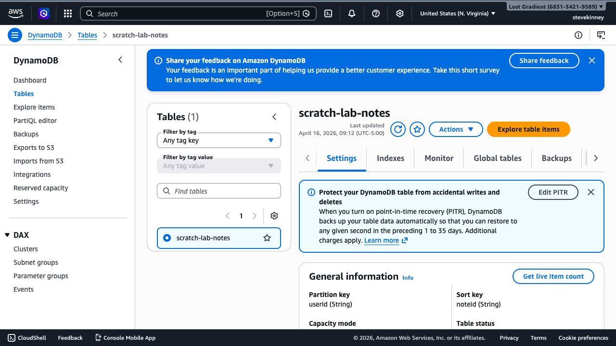This screenshot has height=346, width=616.
Task: Favorite the table using the star next to Actions
Action: (x=417, y=129)
